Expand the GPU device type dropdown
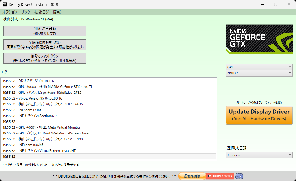296x181 pixels. 259,67
